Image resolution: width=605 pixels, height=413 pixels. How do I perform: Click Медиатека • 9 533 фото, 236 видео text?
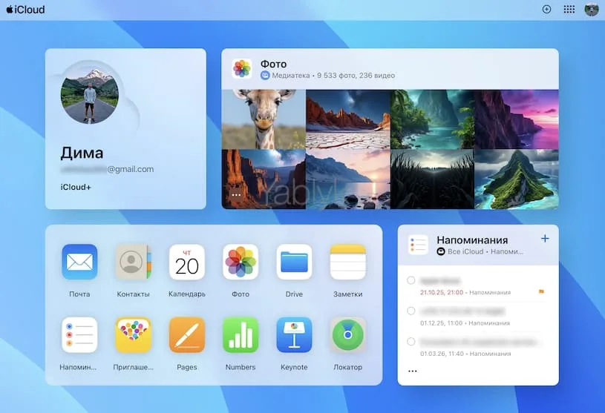[333, 76]
